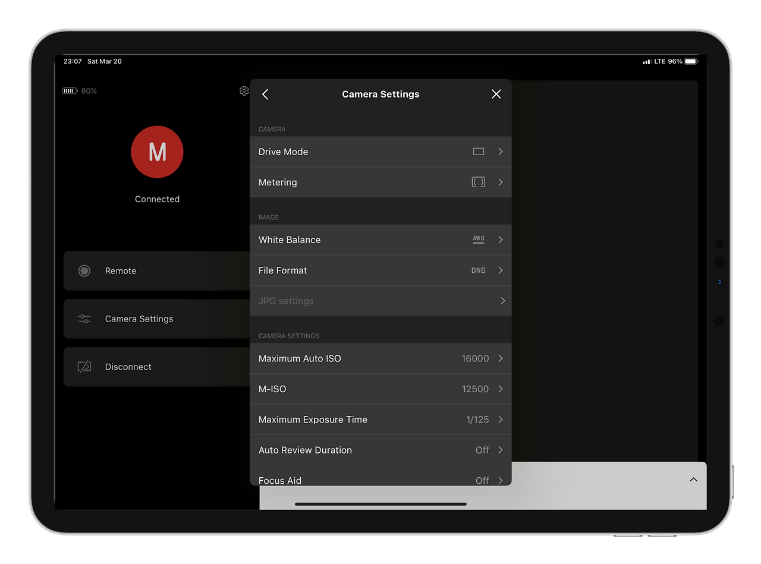Click the DNG file format value
Screen dimensions: 761x564
[x=479, y=270]
